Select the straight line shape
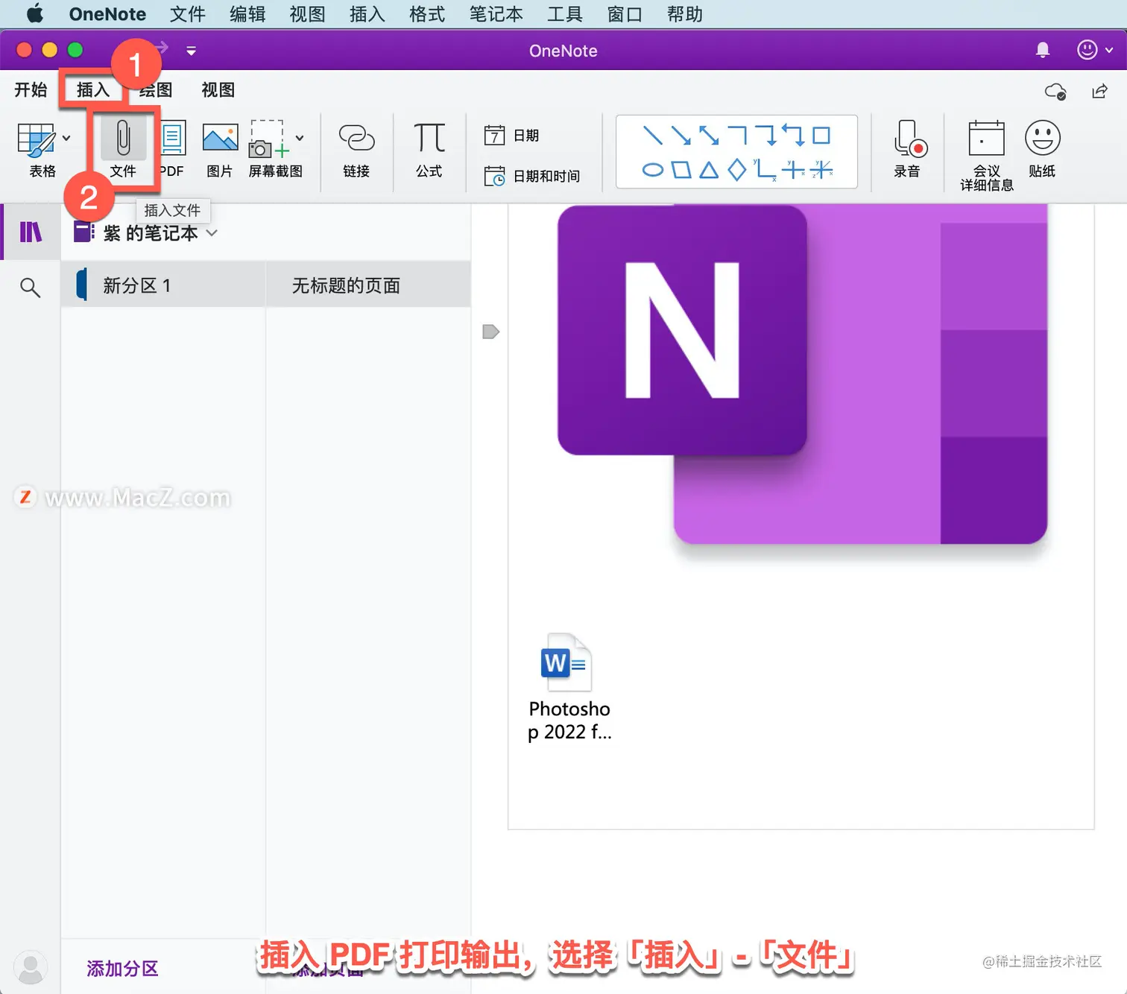This screenshot has width=1127, height=994. (652, 136)
